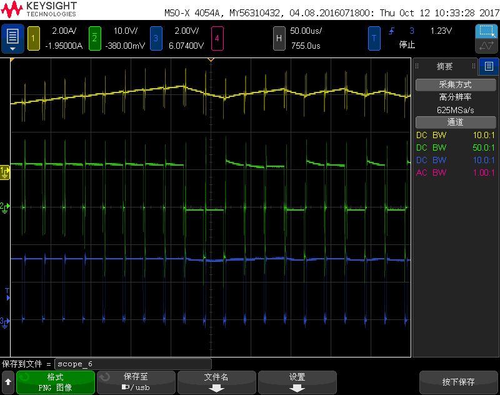Open the 文件名 file name menu
This screenshot has width=500, height=395.
tap(217, 382)
